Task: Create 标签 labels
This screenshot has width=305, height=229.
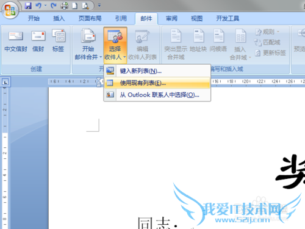Action: (59, 41)
